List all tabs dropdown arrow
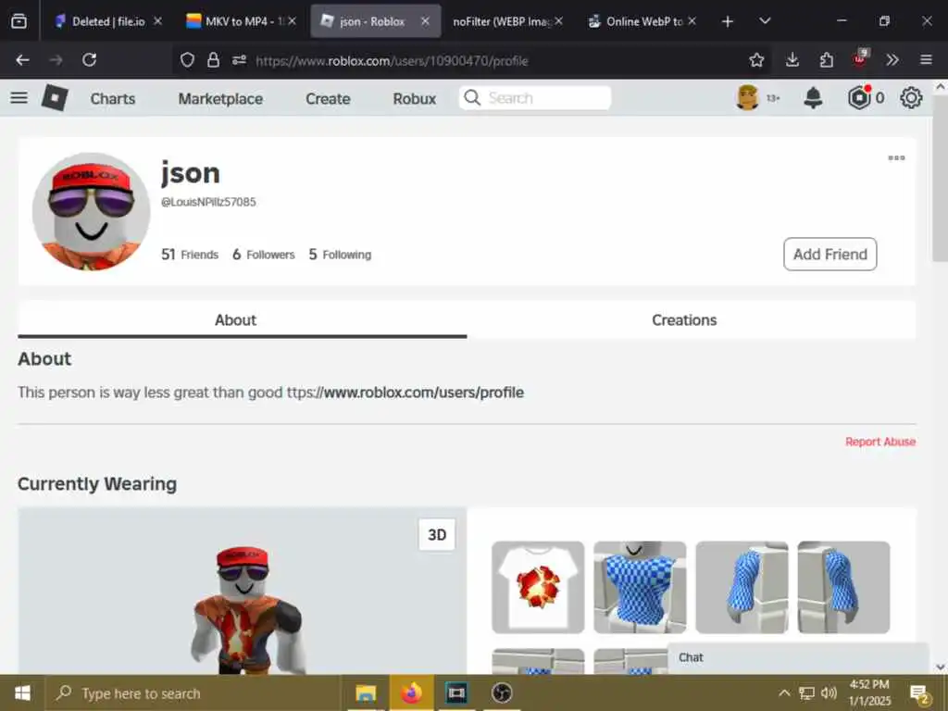Image resolution: width=948 pixels, height=711 pixels. 765,21
